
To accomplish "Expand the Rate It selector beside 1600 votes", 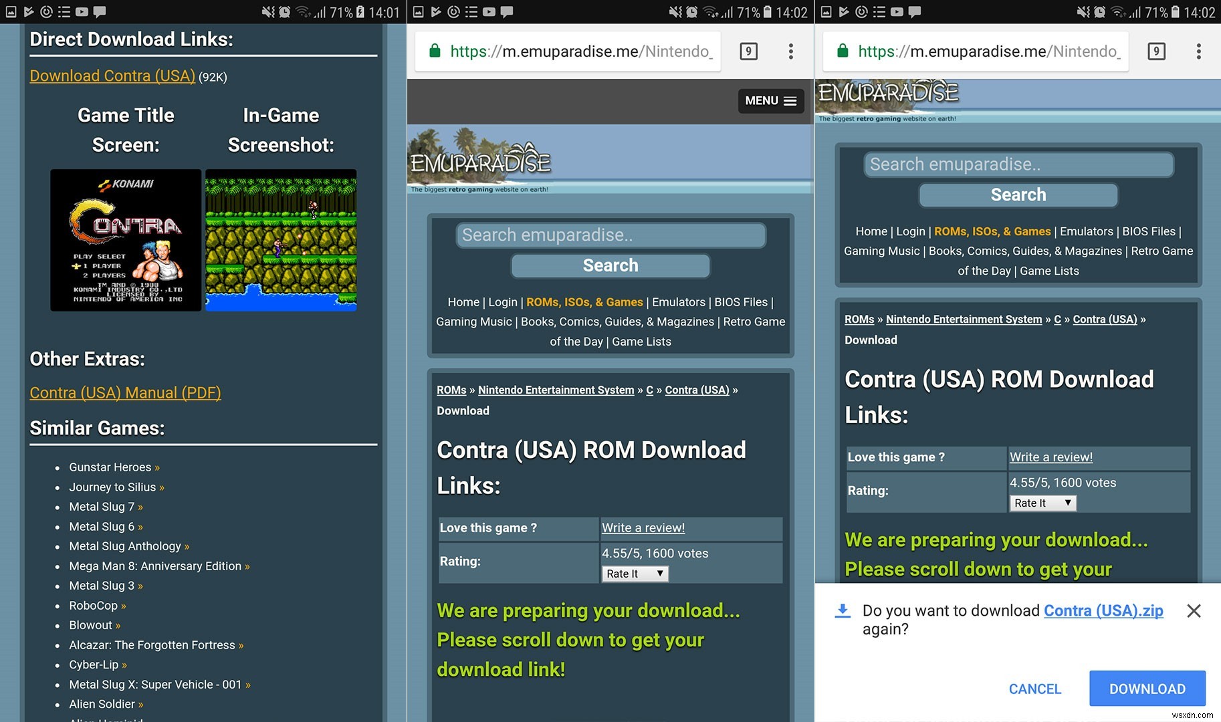I will click(1042, 503).
